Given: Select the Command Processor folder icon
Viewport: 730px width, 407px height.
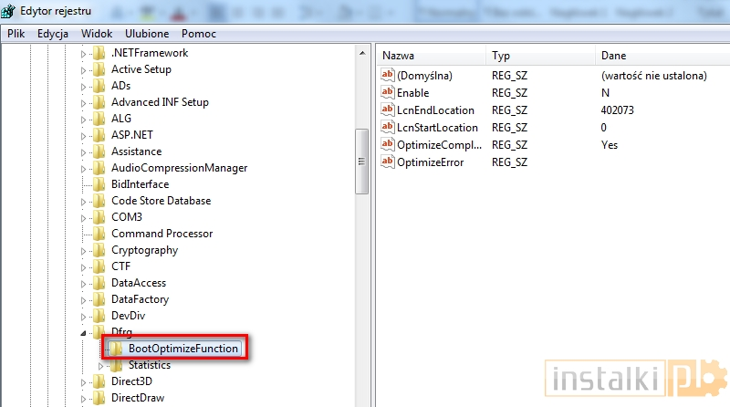Looking at the screenshot, I should click(99, 234).
